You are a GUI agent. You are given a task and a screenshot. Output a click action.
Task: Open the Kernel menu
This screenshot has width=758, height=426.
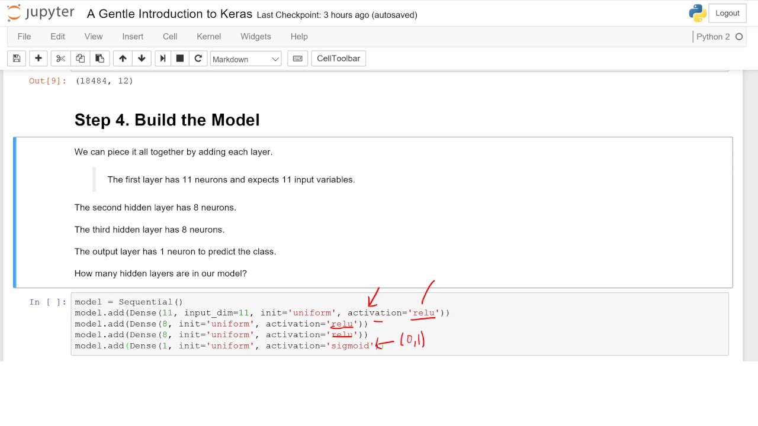pos(208,37)
